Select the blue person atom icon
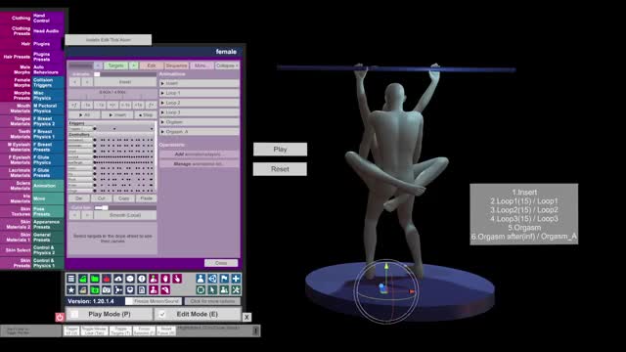Image resolution: width=626 pixels, height=352 pixels. click(x=201, y=279)
